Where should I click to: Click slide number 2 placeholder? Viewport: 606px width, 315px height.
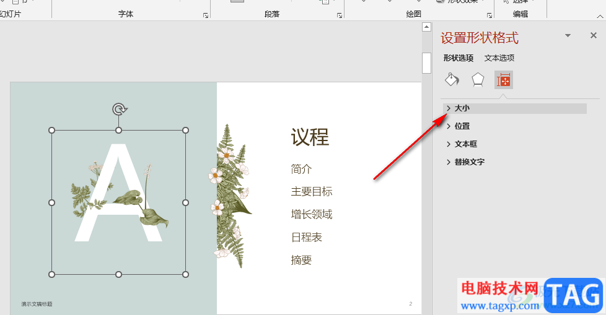pos(410,304)
